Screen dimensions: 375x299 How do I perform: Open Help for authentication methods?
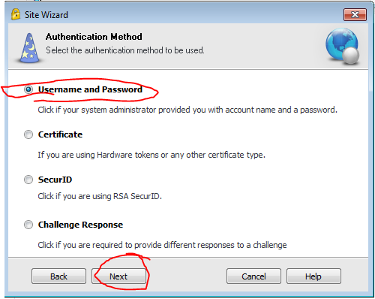pos(313,276)
